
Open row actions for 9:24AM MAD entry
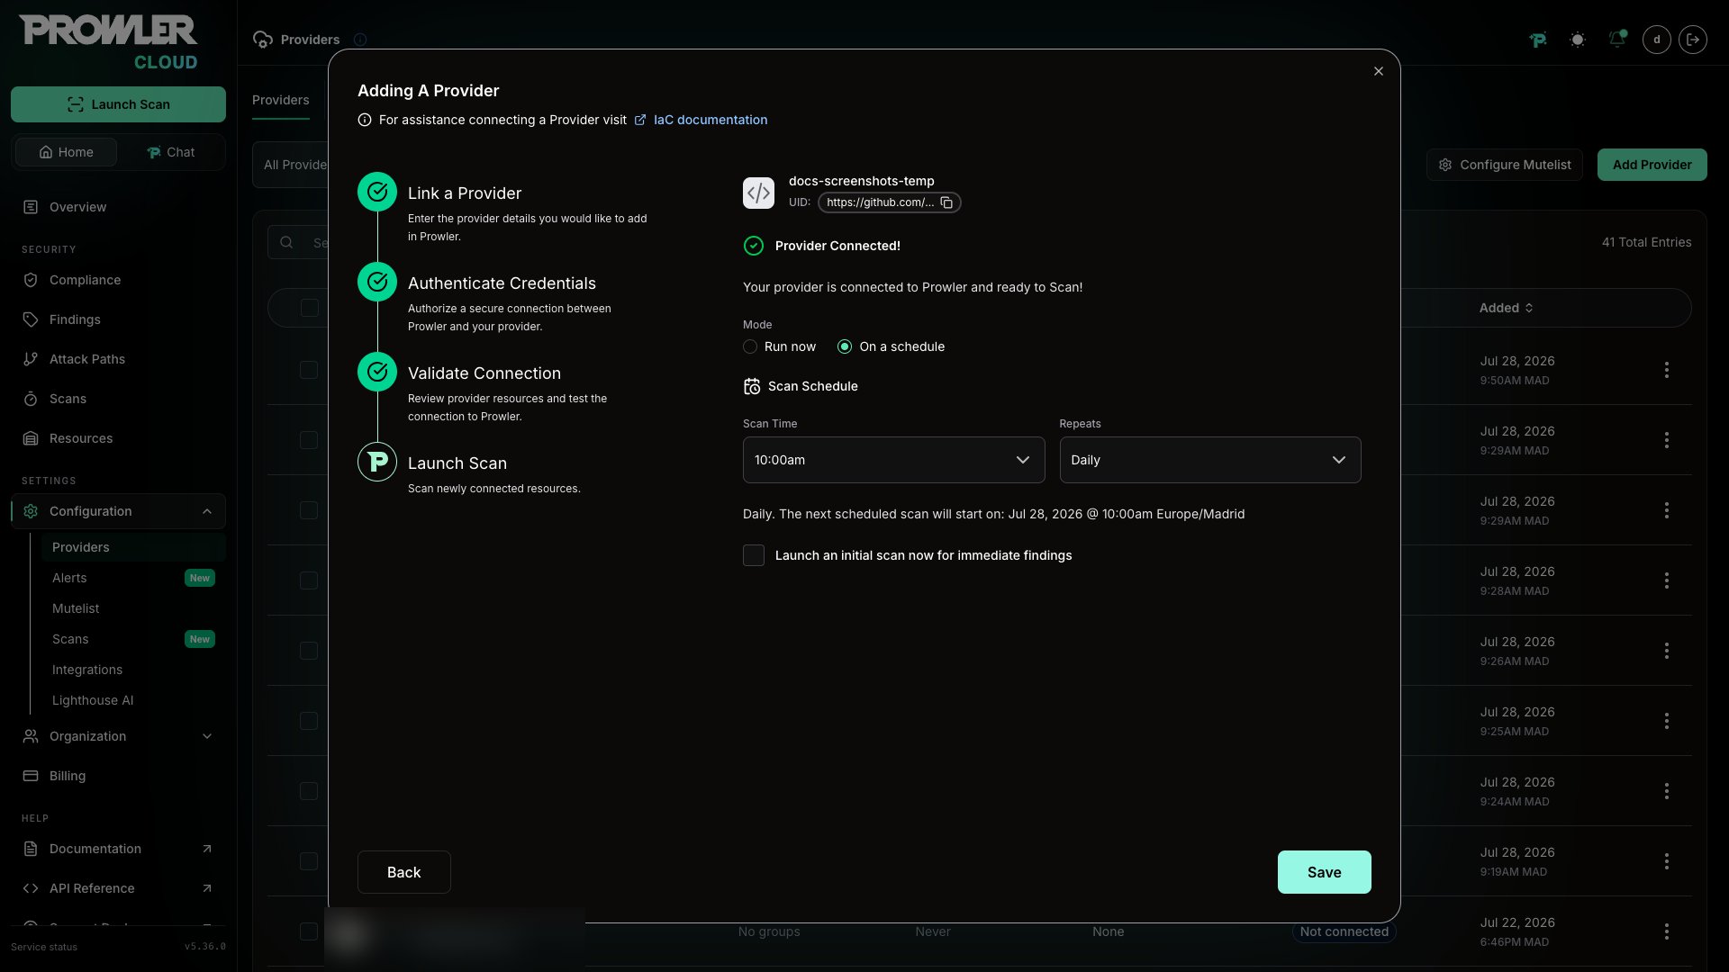point(1667,791)
